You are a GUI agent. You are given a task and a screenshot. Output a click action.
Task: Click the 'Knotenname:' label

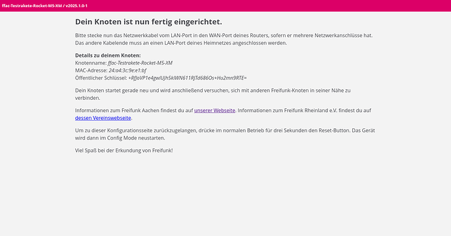[91, 63]
